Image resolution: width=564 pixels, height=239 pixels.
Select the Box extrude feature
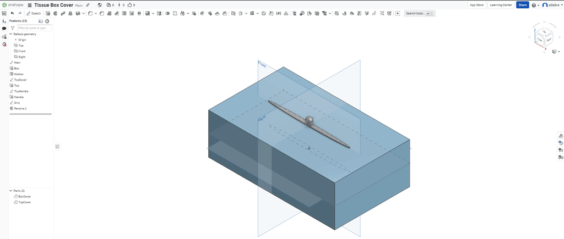point(17,68)
